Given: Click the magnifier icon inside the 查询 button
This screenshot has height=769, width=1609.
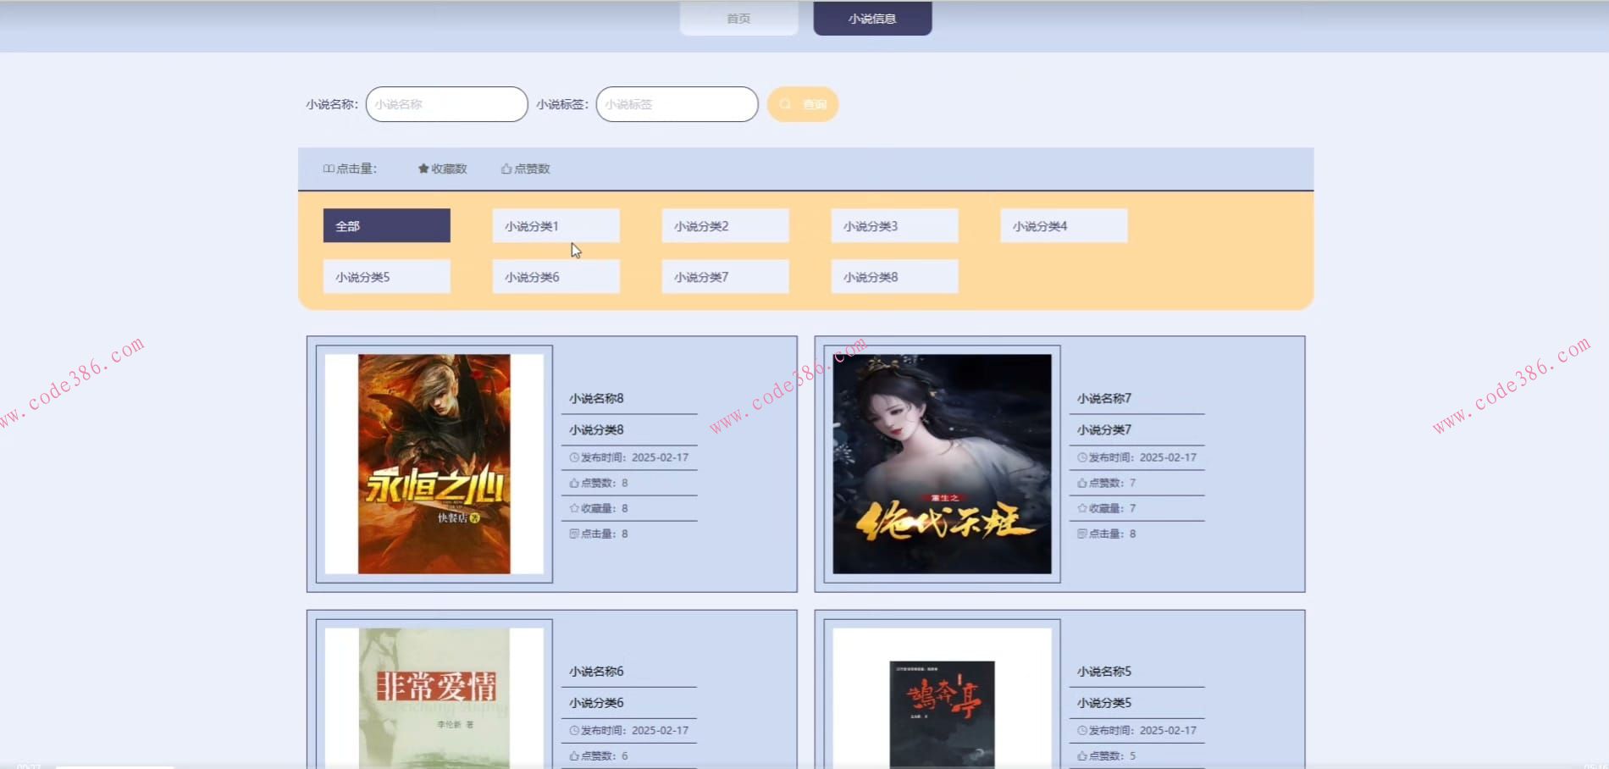Looking at the screenshot, I should pos(786,103).
